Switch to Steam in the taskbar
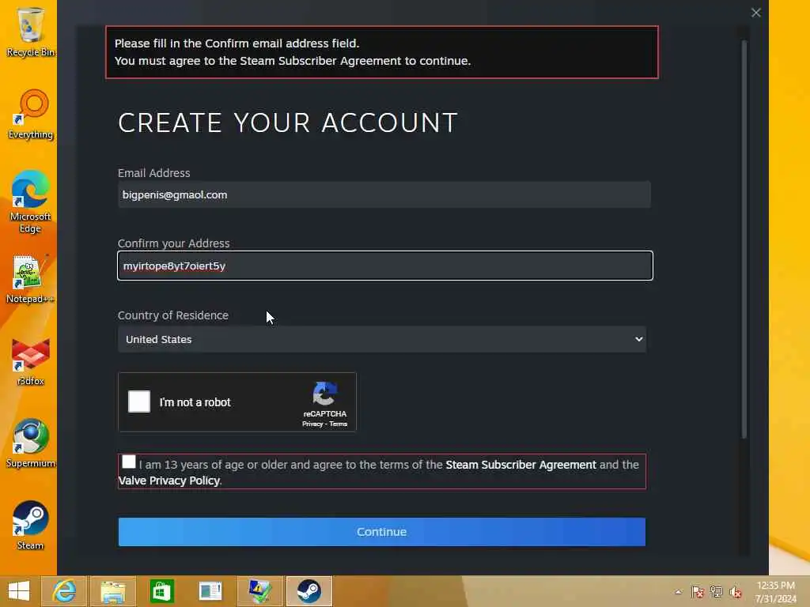Viewport: 810px width, 607px height. coord(309,591)
